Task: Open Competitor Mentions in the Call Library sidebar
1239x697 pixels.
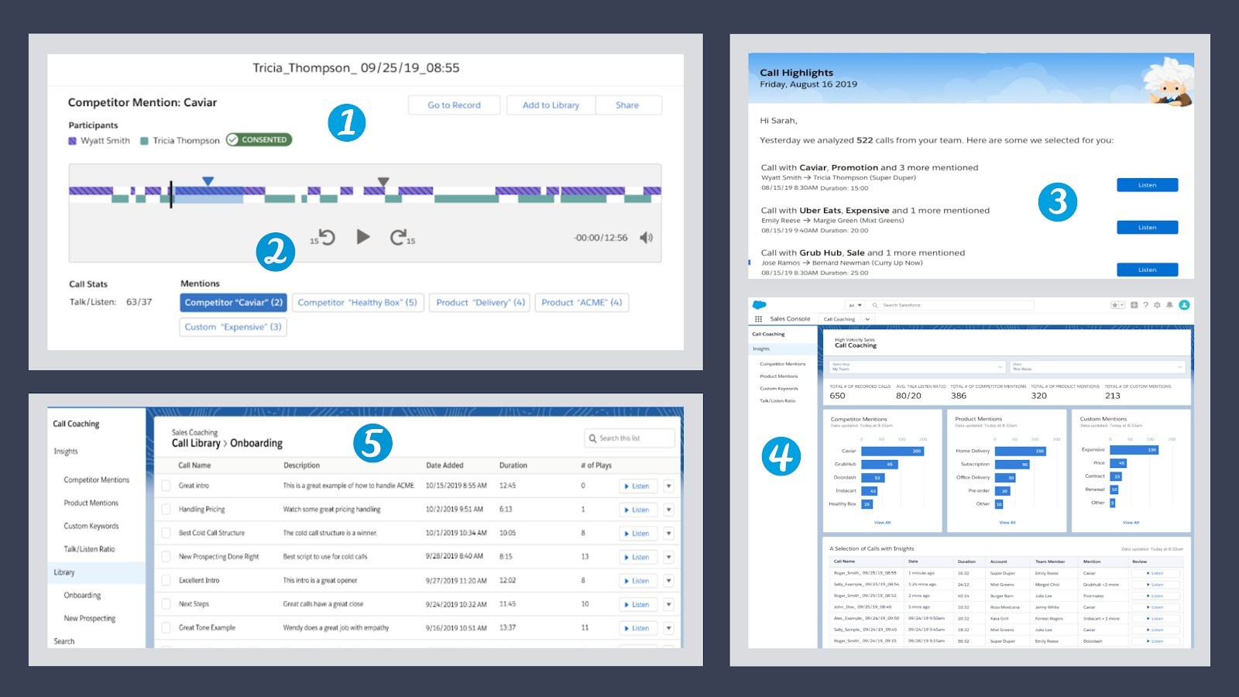Action: point(96,480)
